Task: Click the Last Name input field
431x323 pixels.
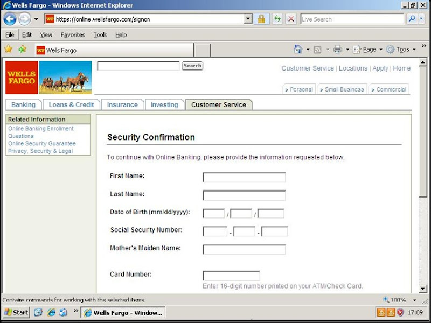Action: pyautogui.click(x=244, y=195)
